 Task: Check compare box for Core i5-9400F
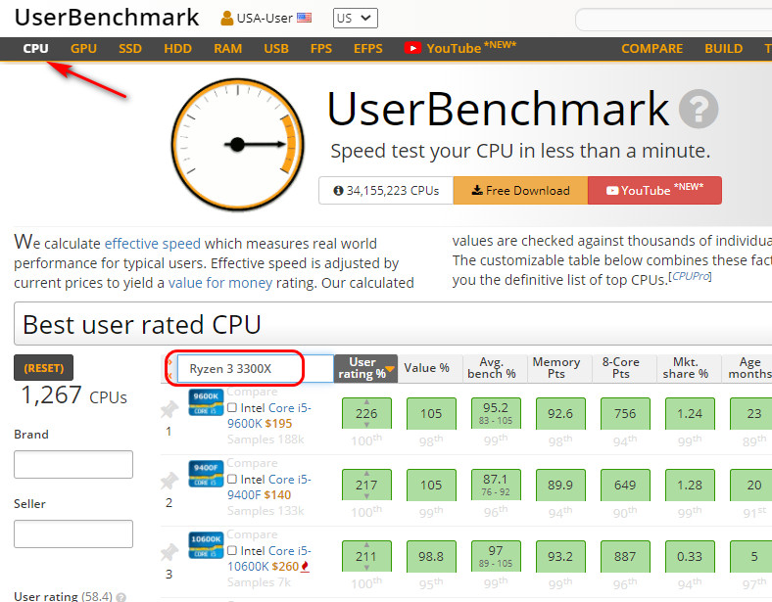[x=232, y=479]
